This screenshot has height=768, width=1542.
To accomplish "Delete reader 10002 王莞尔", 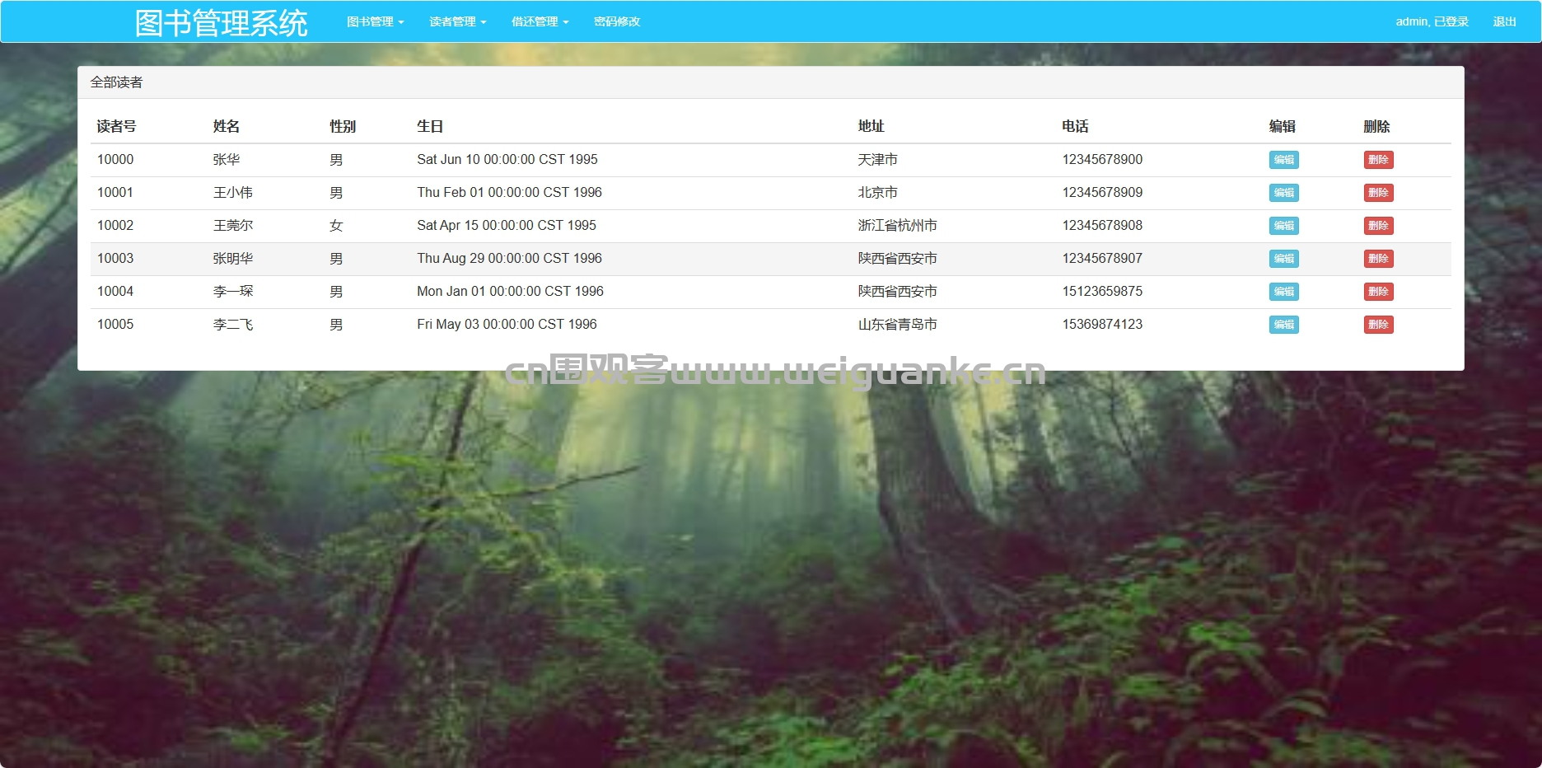I will [1379, 226].
